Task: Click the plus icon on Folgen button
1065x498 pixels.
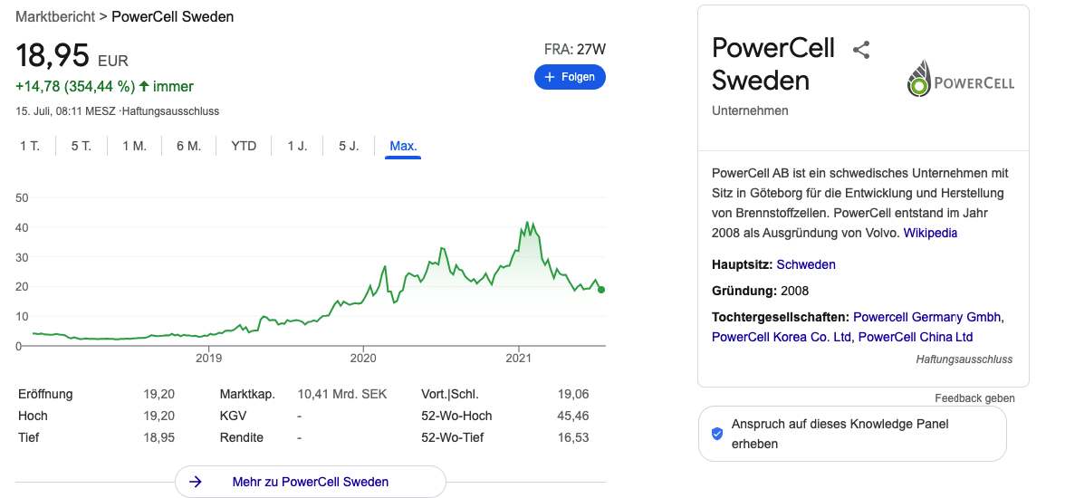Action: (x=550, y=77)
